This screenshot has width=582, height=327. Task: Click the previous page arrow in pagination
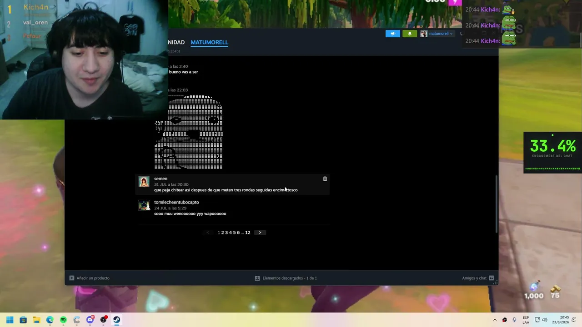[x=208, y=233]
